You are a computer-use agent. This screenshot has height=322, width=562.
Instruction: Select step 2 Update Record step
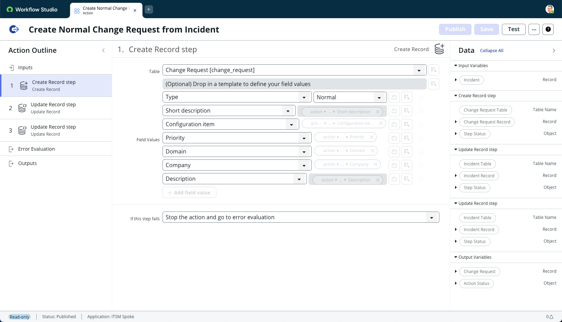(56, 108)
